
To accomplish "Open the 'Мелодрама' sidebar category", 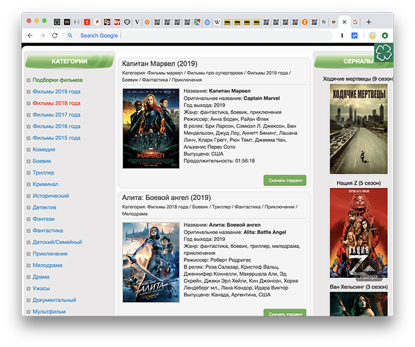I will click(x=47, y=265).
